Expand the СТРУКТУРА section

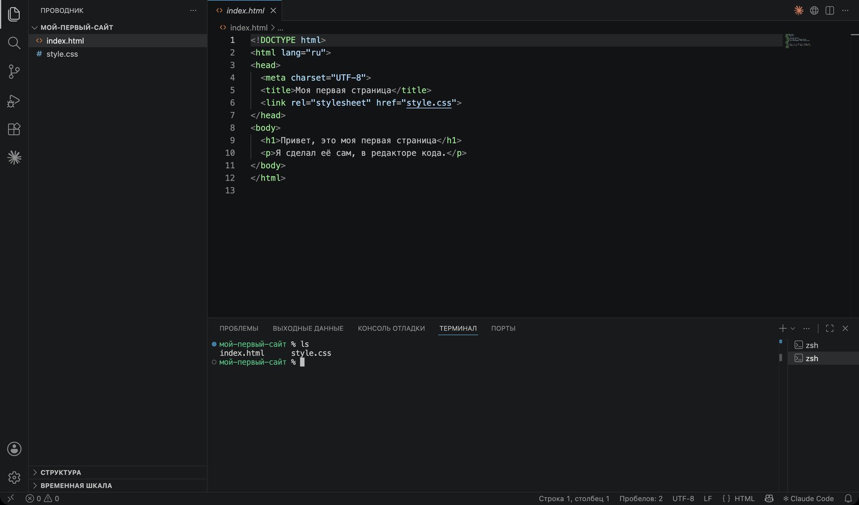[x=118, y=472]
